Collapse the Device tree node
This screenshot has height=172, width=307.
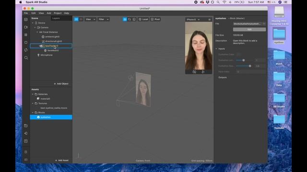pos(33,23)
